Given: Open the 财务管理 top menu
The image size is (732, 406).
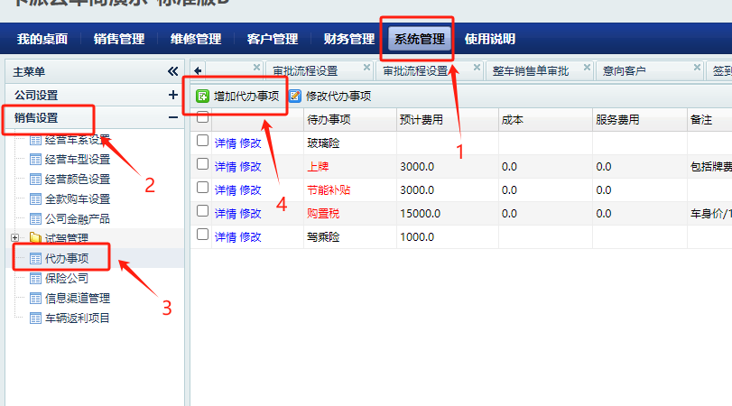Looking at the screenshot, I should point(348,39).
